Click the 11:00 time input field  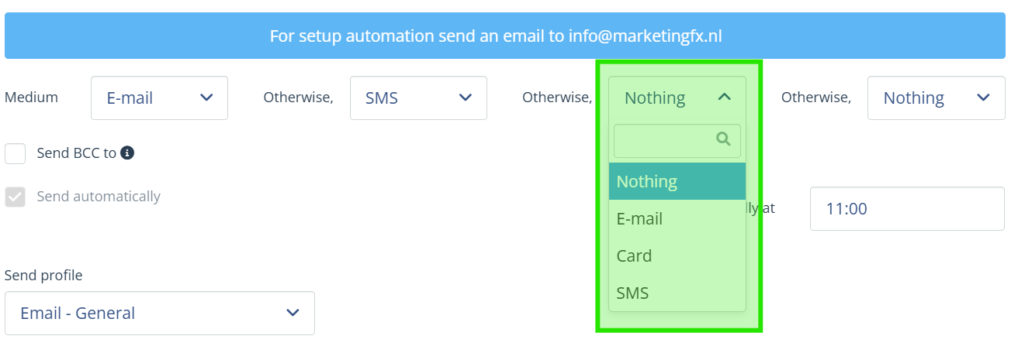907,208
